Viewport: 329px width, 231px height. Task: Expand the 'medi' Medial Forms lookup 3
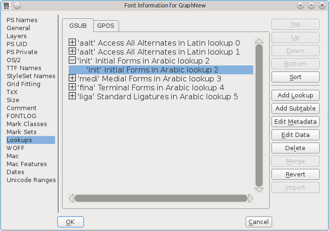point(72,79)
